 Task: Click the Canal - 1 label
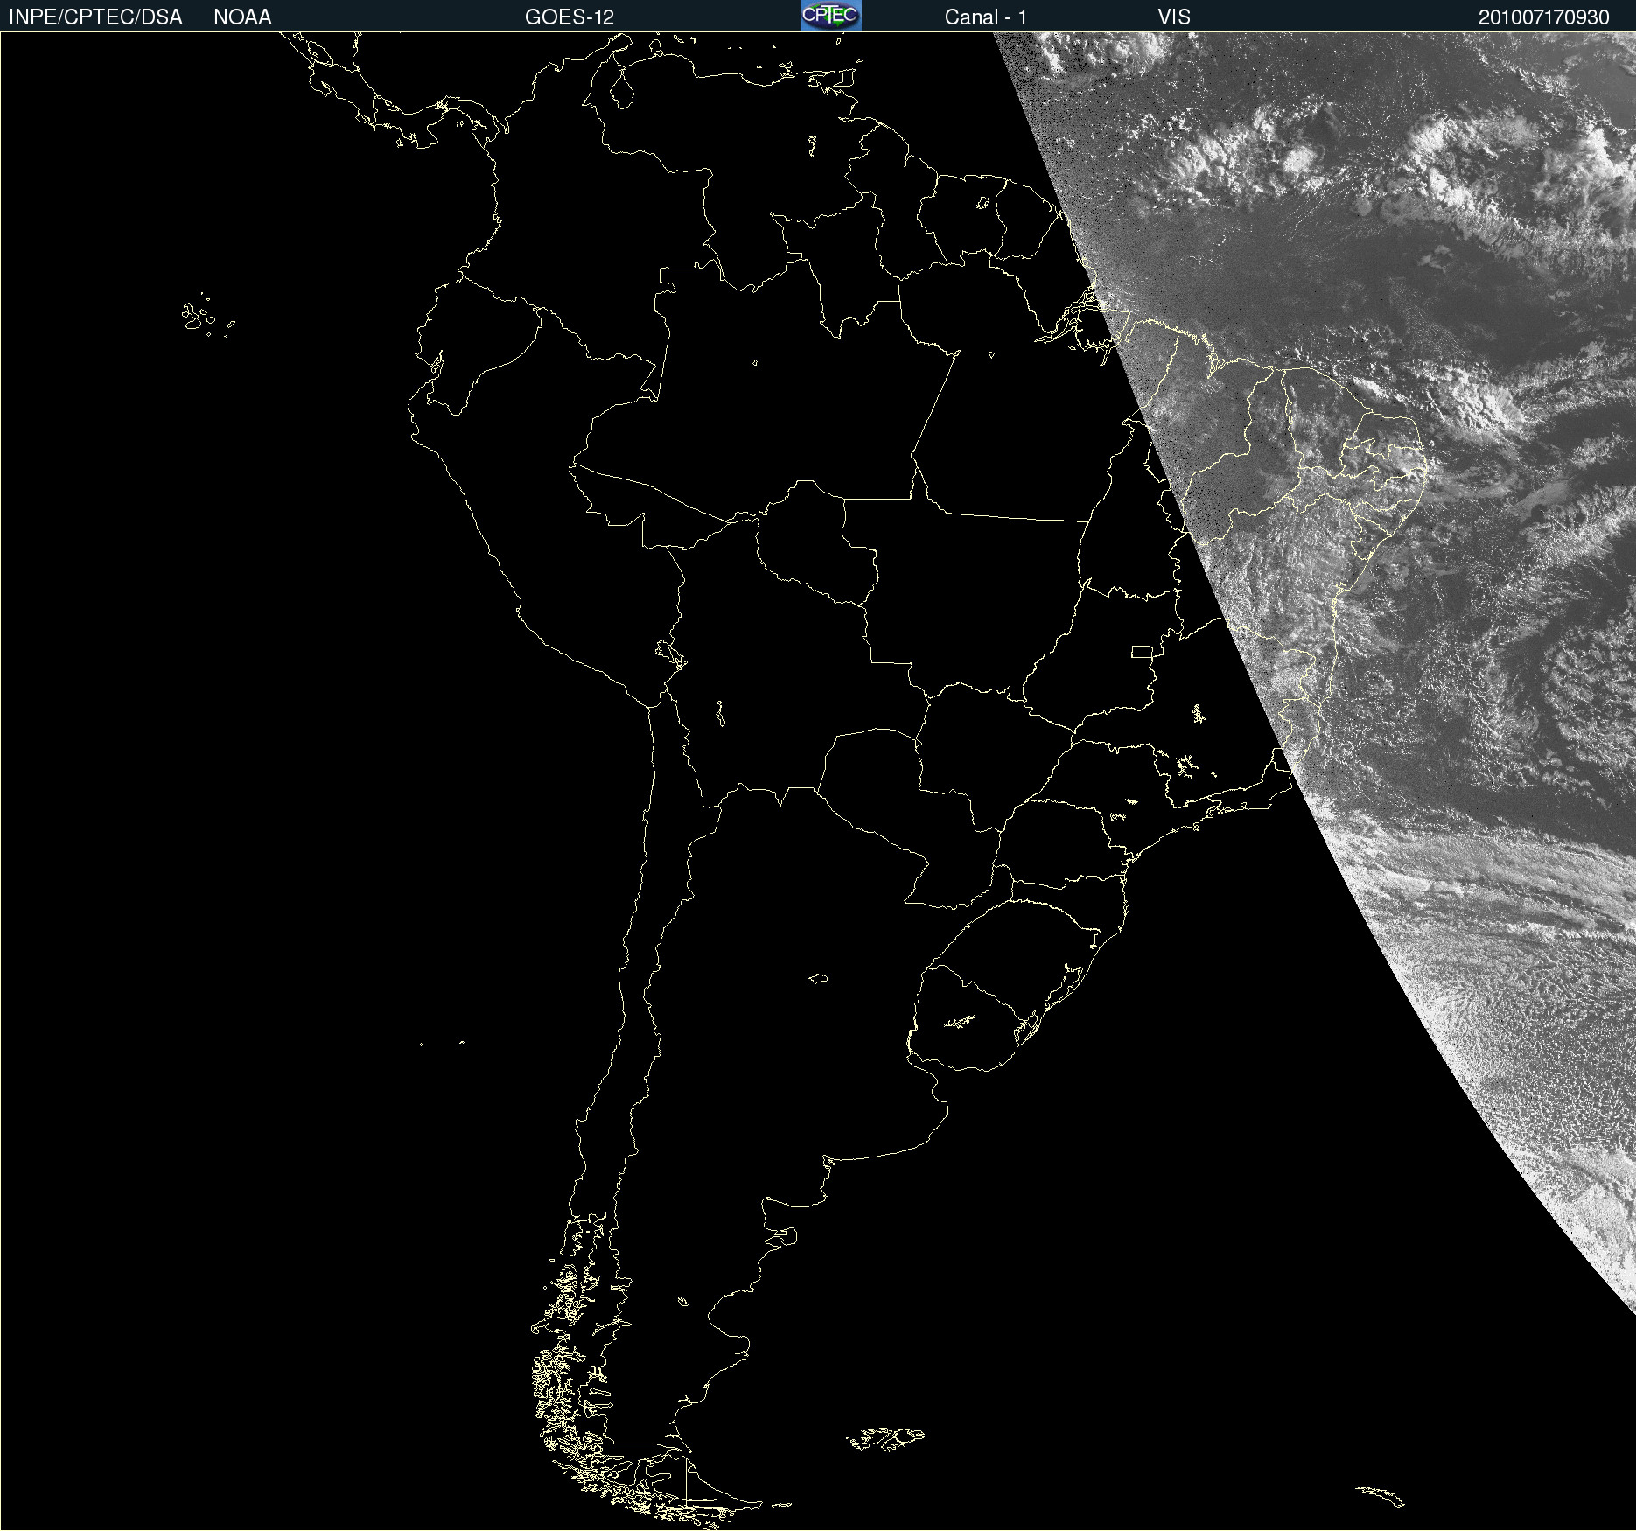tap(986, 17)
